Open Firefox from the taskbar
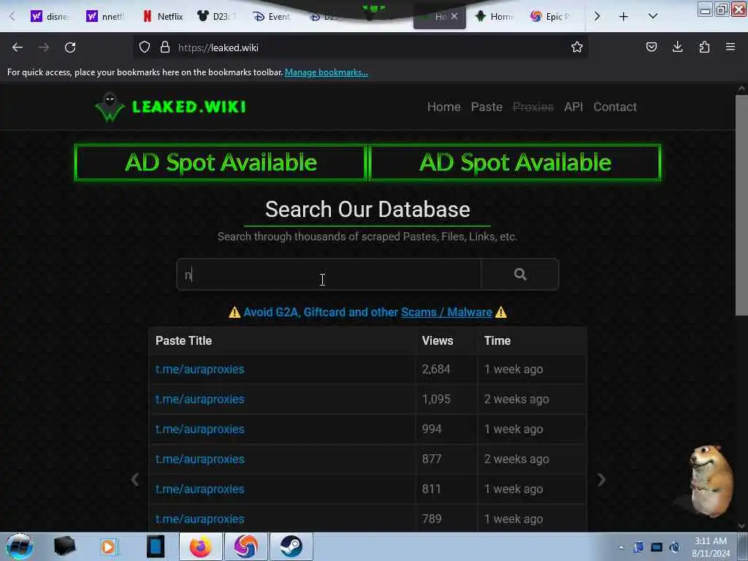Screen dimensions: 748x561 200,546
